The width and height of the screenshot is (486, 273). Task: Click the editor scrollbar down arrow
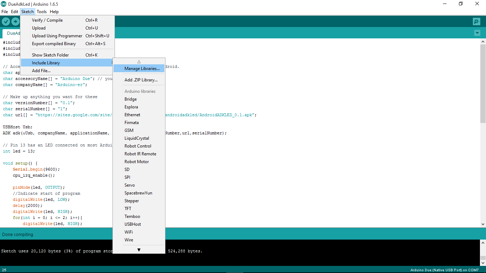click(483, 224)
